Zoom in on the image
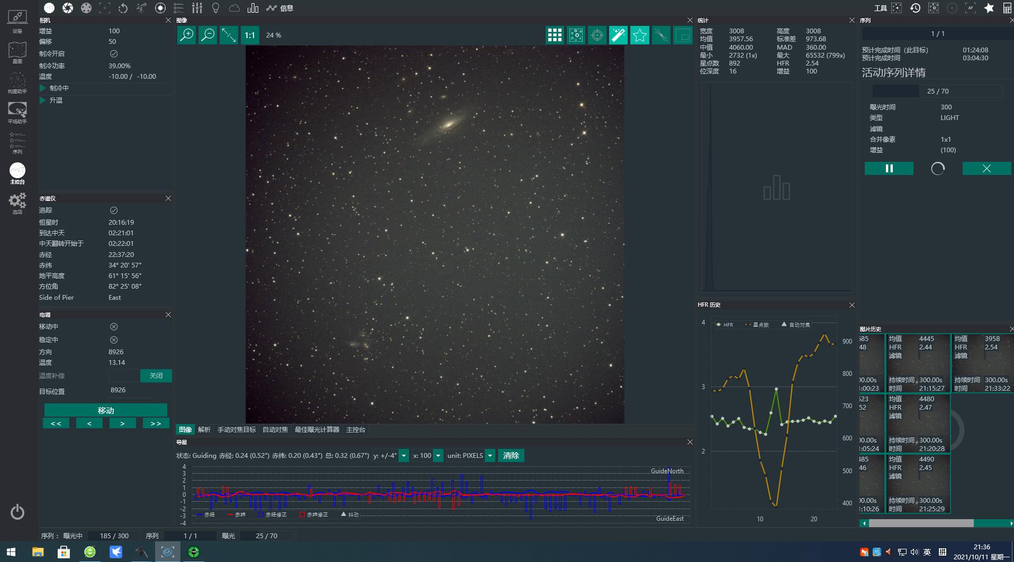 (187, 35)
